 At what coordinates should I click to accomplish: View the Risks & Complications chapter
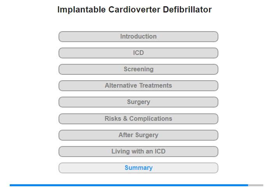(x=138, y=119)
